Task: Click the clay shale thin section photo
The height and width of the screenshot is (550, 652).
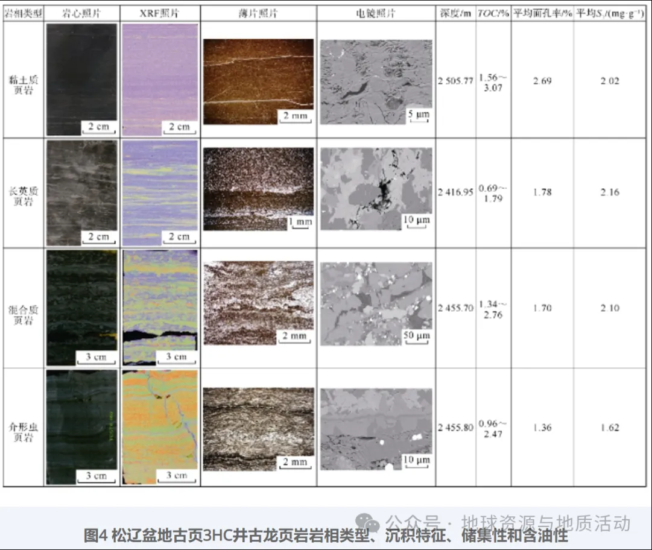Action: coord(258,81)
